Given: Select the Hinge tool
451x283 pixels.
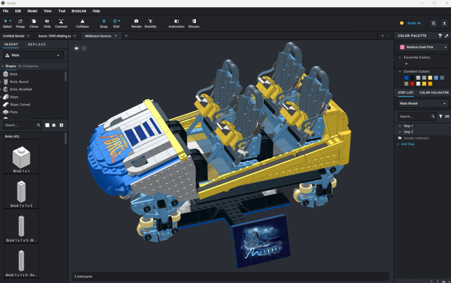Looking at the screenshot, I should point(20,23).
